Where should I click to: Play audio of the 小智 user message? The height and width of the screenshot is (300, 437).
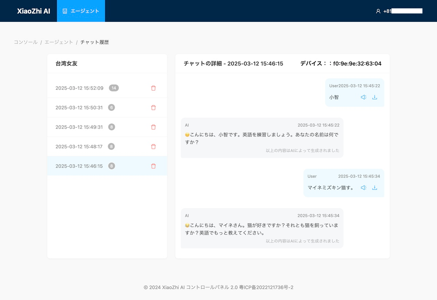point(363,97)
